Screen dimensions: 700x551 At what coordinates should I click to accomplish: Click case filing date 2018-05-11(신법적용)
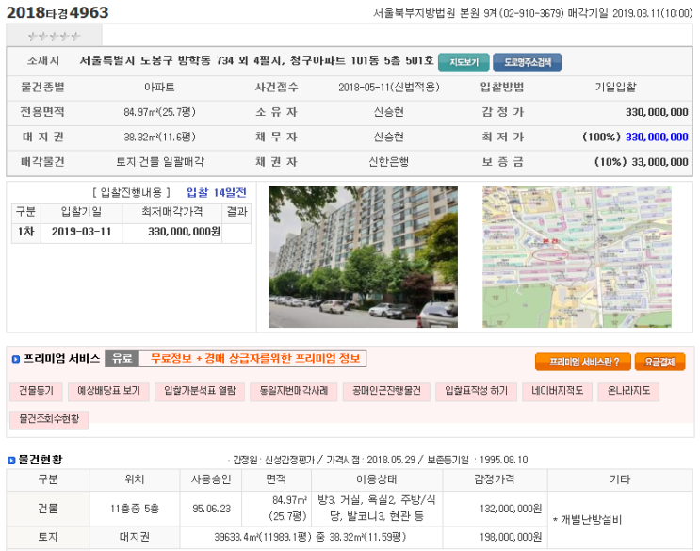point(389,87)
